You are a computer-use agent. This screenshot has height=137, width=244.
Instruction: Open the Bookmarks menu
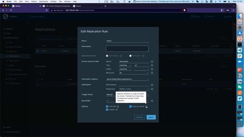43,2
